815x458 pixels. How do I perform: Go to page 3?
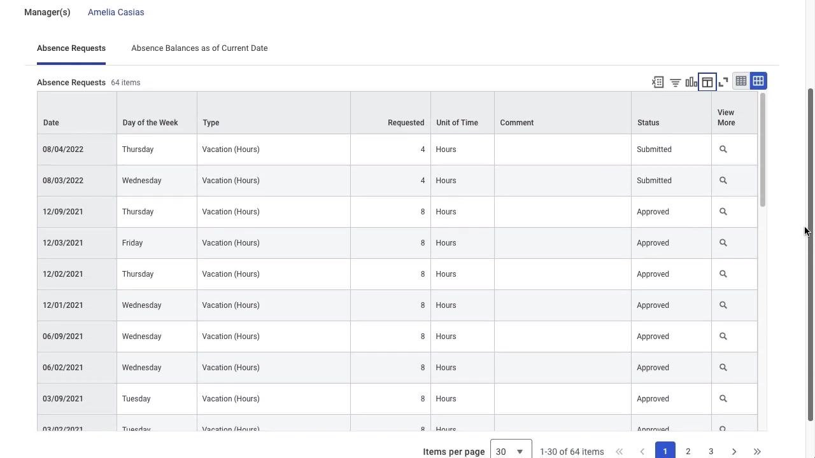point(711,452)
